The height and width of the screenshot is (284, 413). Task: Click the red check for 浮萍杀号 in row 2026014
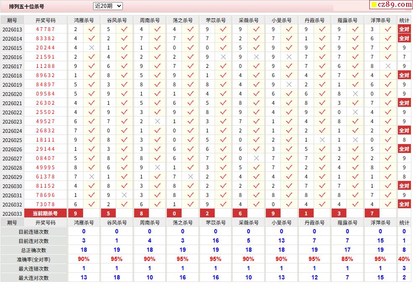pos(388,39)
